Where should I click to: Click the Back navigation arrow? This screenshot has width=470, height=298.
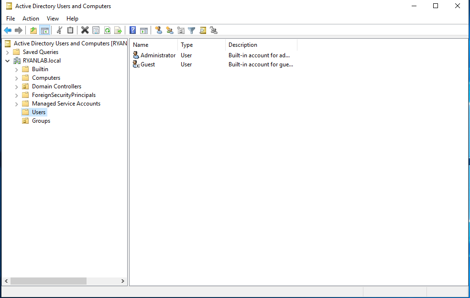(8, 30)
